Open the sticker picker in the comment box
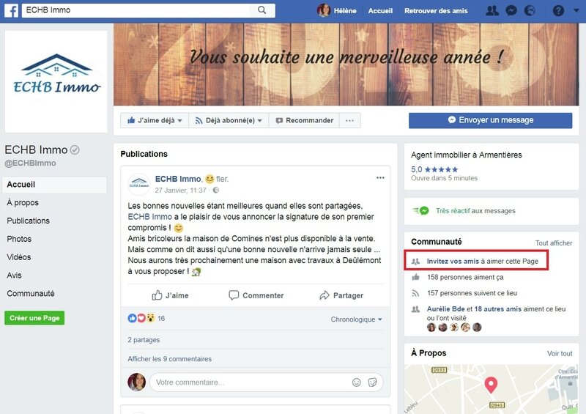Image resolution: width=586 pixels, height=414 pixels. (x=372, y=382)
